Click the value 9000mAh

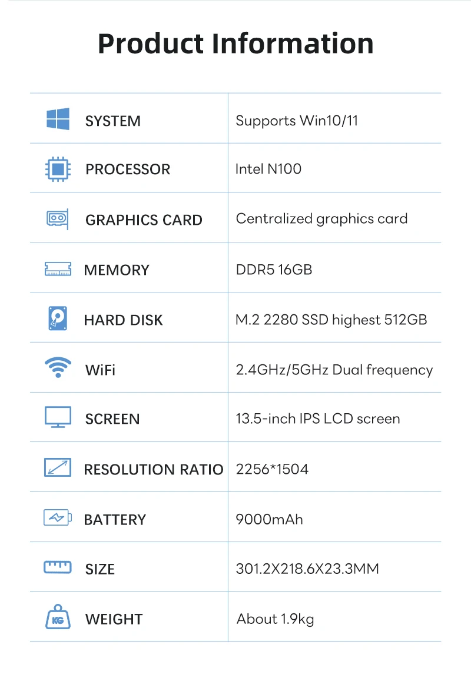pos(269,520)
